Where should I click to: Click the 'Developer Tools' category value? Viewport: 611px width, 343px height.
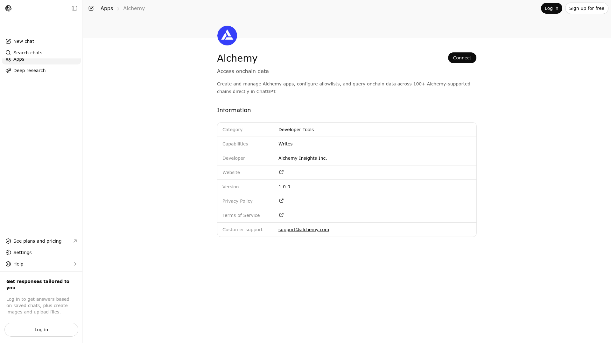point(296,130)
